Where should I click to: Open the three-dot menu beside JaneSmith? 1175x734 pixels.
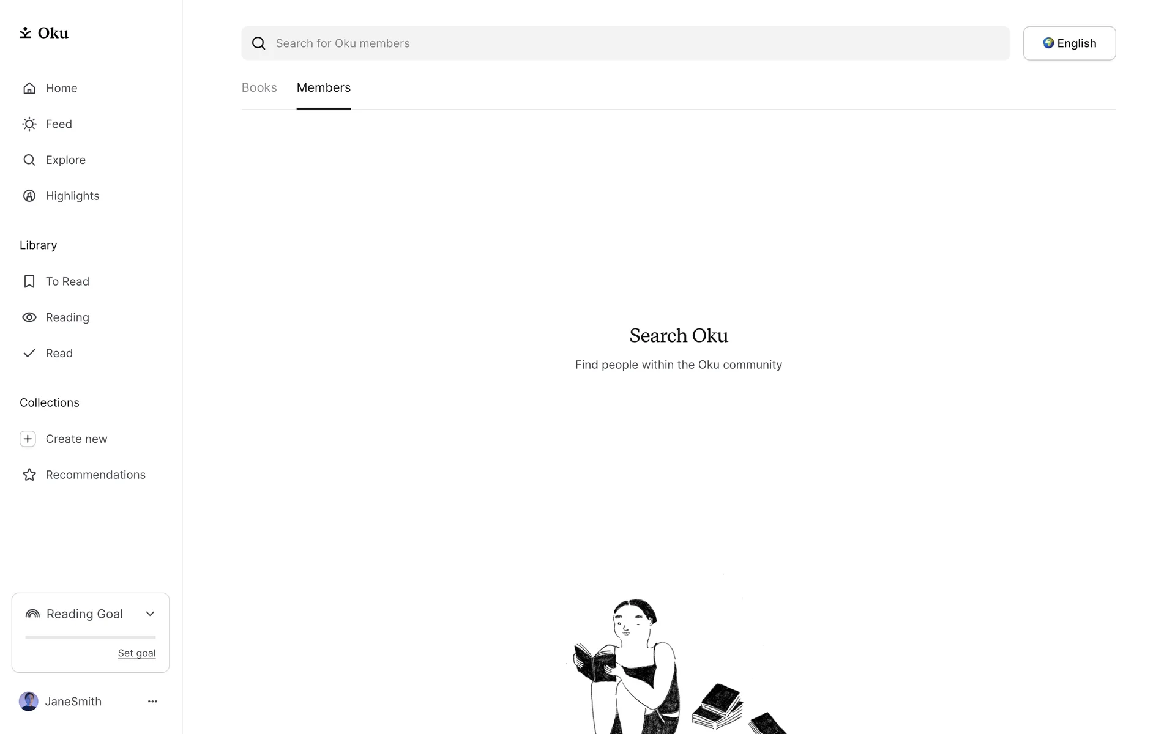point(152,702)
